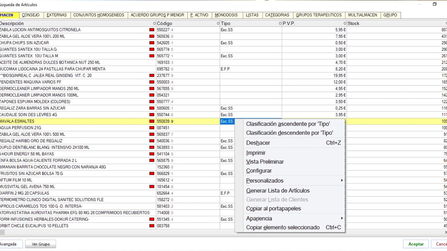Select Copiar al portapapeles

pyautogui.click(x=273, y=208)
